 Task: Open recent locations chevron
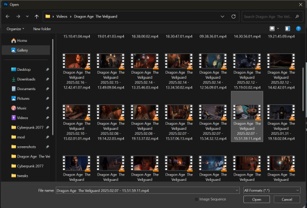[x=27, y=16]
